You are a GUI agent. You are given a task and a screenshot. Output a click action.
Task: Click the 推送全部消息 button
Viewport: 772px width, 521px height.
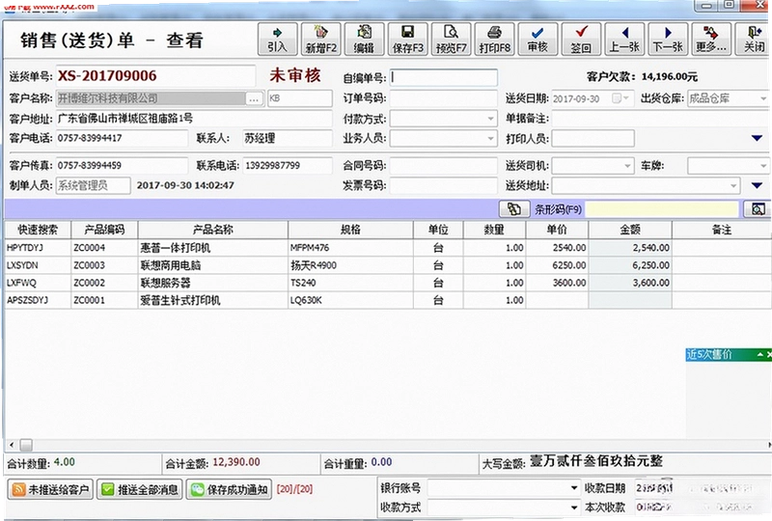tap(140, 489)
